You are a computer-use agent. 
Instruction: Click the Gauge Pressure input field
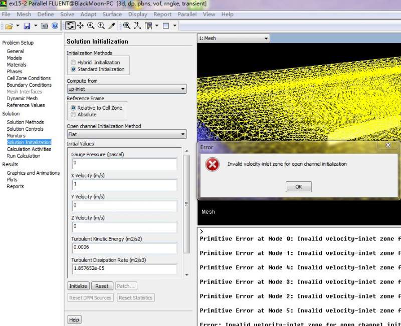pyautogui.click(x=124, y=164)
